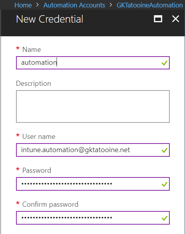Click the green checkmark in Name field
This screenshot has height=234, width=185.
click(164, 63)
